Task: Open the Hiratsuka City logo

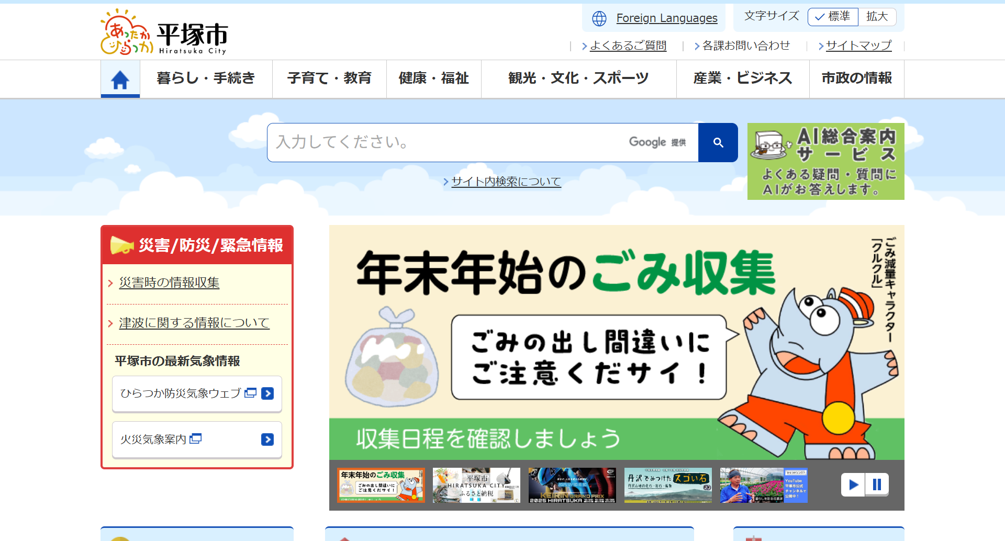Action: 164,32
